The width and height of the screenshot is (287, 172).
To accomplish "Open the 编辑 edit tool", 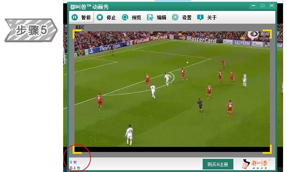I will [x=156, y=17].
